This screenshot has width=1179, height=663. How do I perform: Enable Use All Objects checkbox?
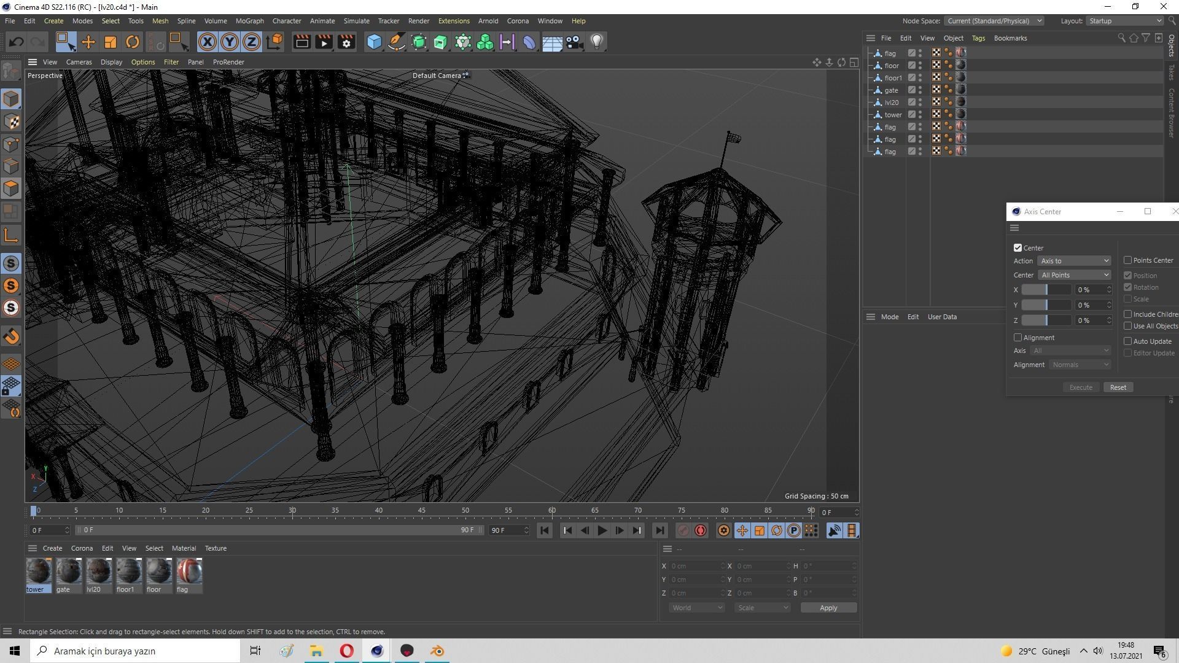(x=1127, y=326)
